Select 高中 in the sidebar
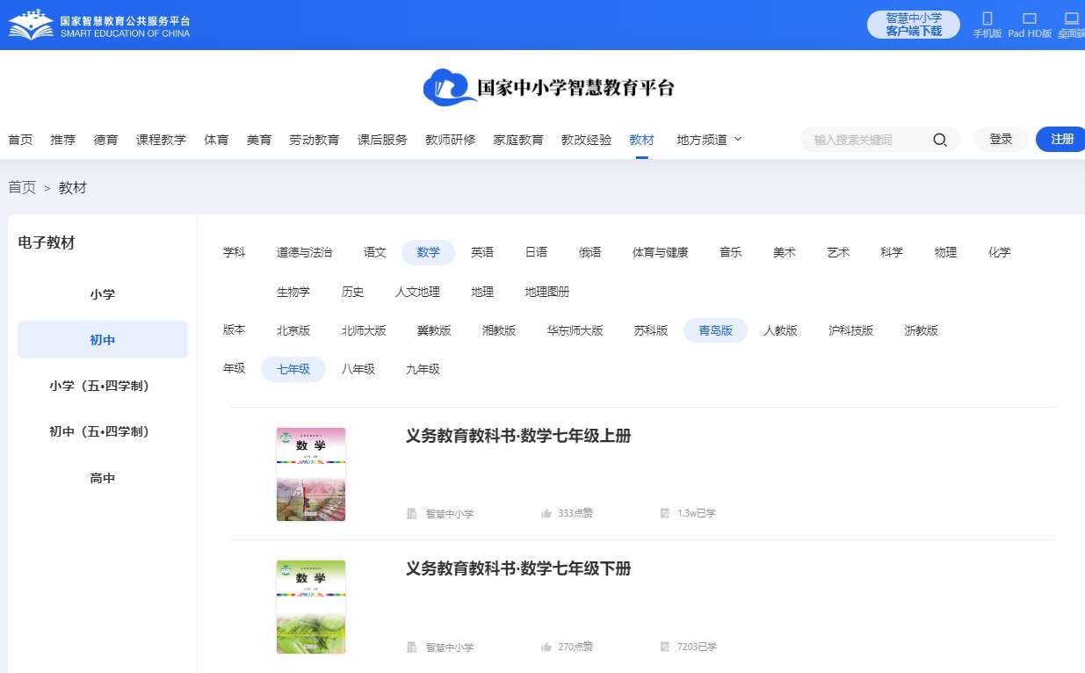Screen dimensions: 1085x673 click(x=103, y=478)
